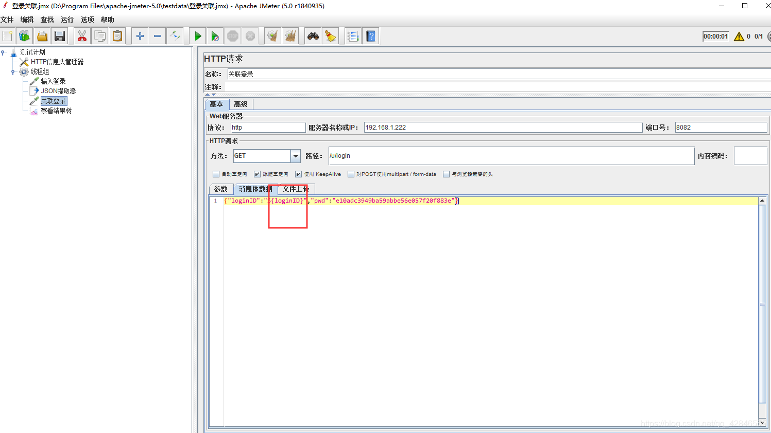Image resolution: width=771 pixels, height=433 pixels.
Task: Switch to the 参数 tab
Action: tap(221, 189)
